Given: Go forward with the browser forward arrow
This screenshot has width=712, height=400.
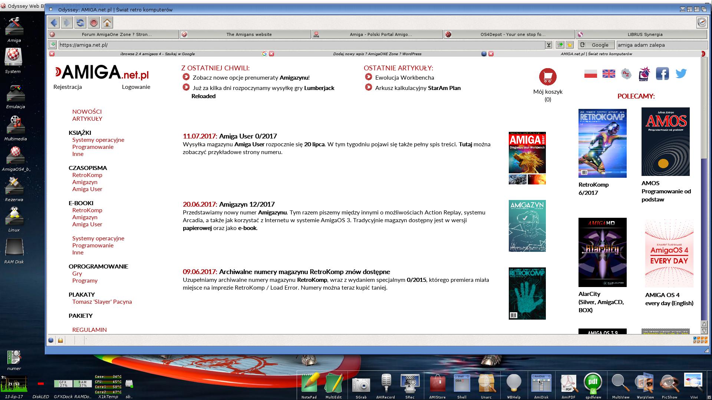Looking at the screenshot, I should click(x=67, y=23).
